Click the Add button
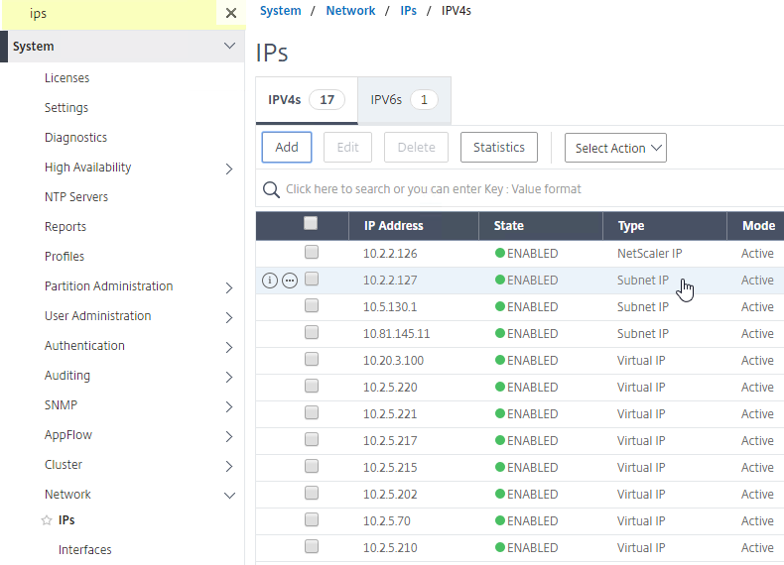The image size is (784, 565). tap(287, 148)
